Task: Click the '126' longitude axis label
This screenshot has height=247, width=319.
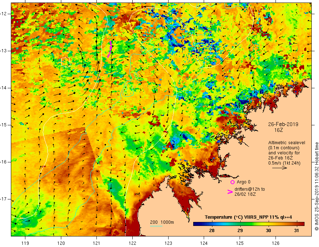Action: tap(275, 243)
